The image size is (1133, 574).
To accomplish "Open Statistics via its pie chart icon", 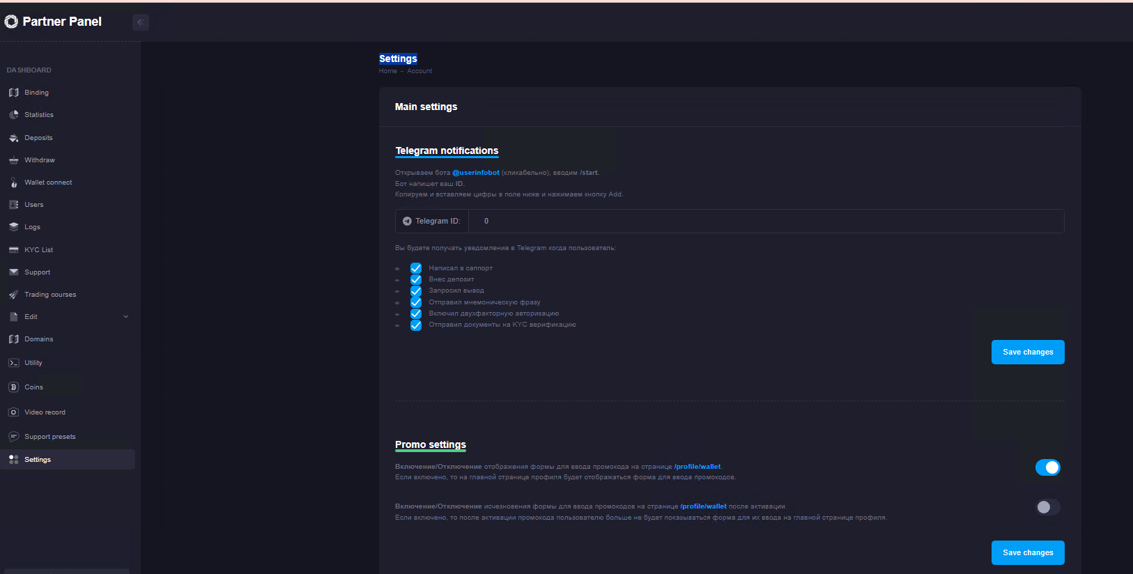I will pos(13,115).
